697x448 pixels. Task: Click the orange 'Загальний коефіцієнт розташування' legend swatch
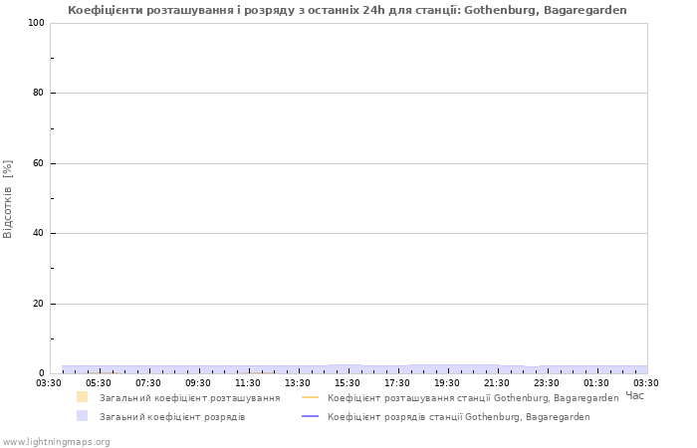(x=83, y=397)
